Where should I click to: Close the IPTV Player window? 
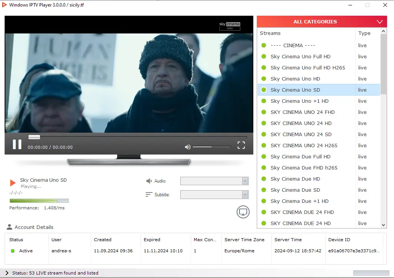(x=385, y=5)
